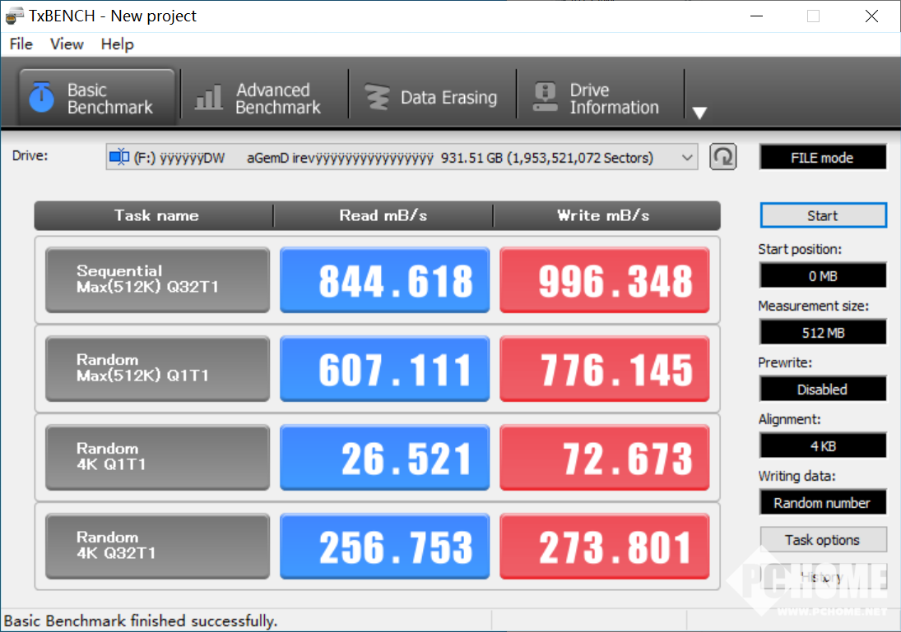Click the Prewrite: label
Viewport: 901px width, 632px height.
(x=784, y=362)
